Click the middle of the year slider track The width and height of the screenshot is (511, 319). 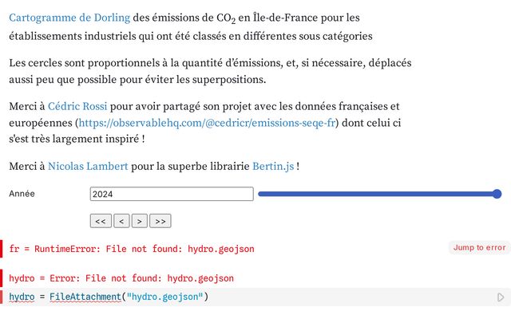(x=378, y=194)
